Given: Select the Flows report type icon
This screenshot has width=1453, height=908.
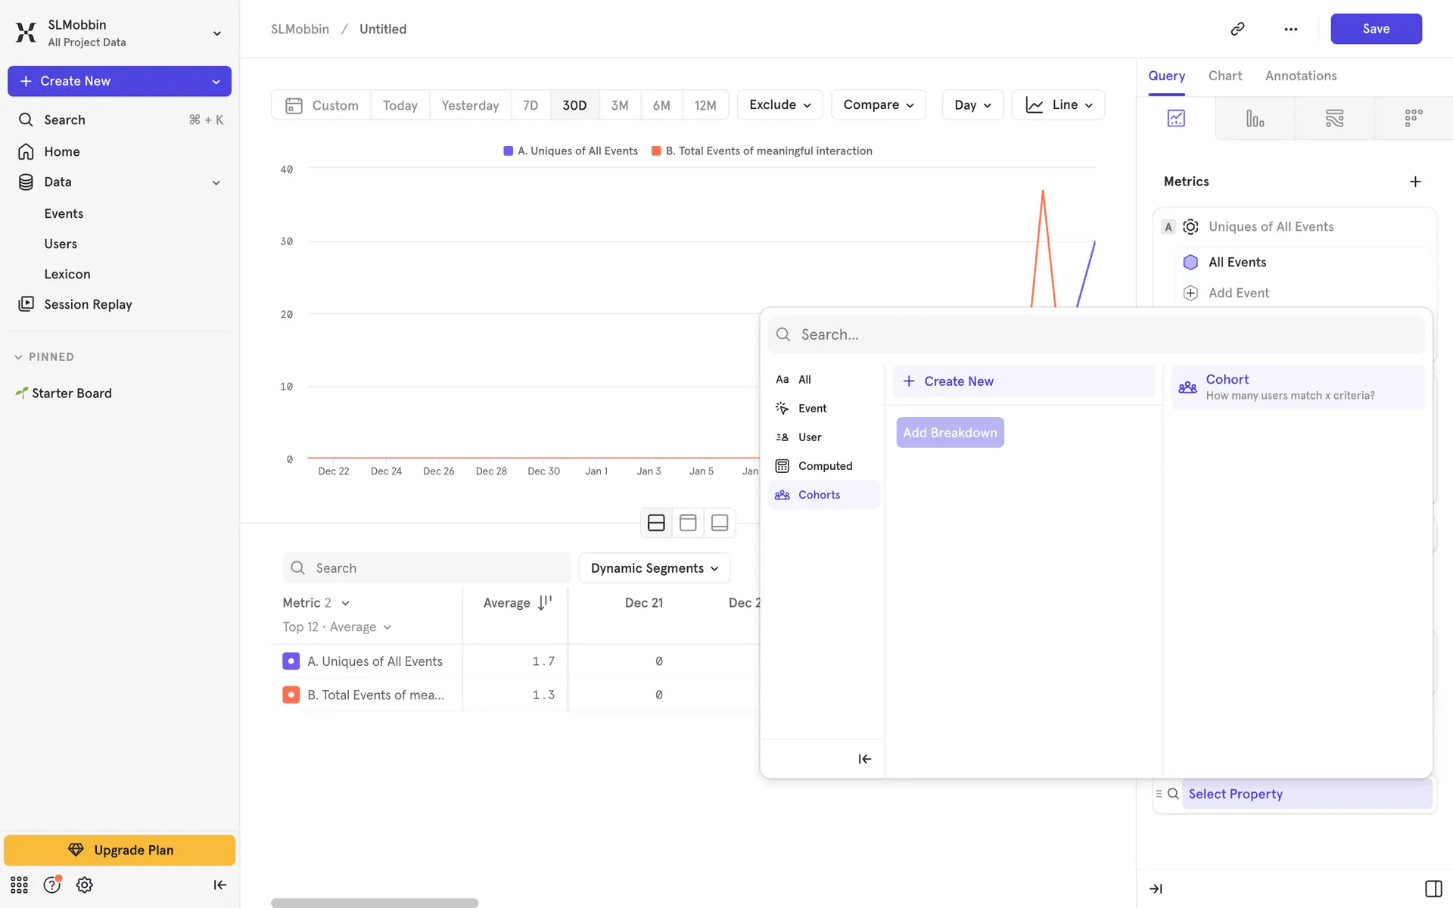Looking at the screenshot, I should [1334, 118].
